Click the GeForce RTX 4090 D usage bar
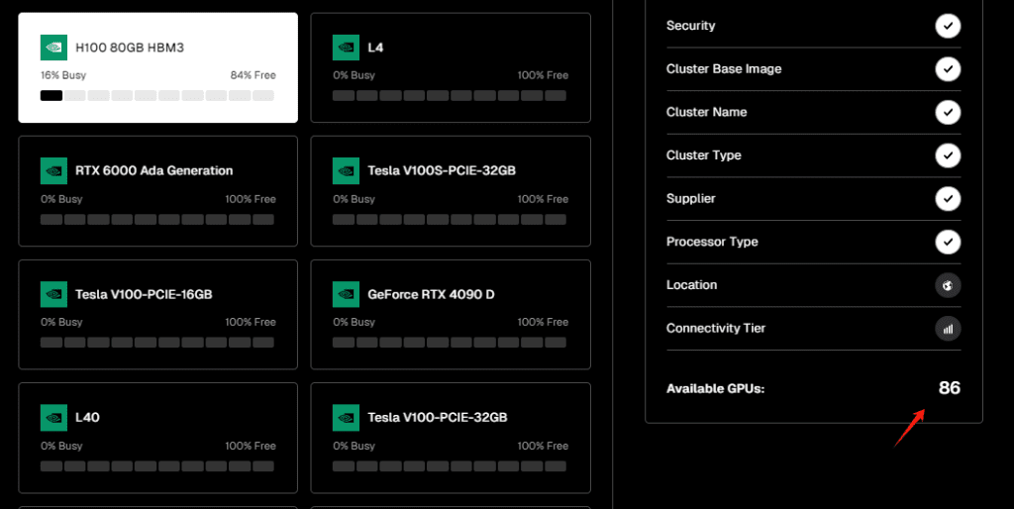 point(450,342)
